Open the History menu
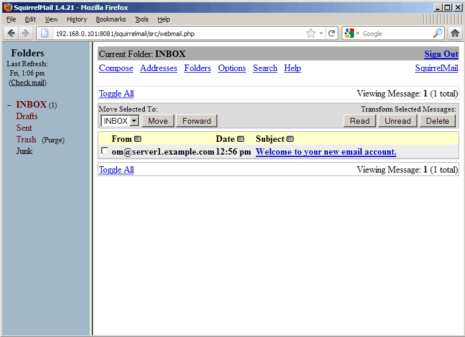The image size is (465, 337). point(77,19)
